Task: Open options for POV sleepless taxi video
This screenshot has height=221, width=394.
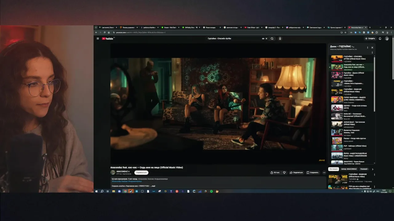Action: tap(374, 187)
